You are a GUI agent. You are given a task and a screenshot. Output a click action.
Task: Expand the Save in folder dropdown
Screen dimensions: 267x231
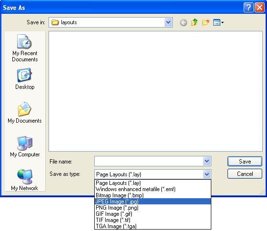[168, 22]
